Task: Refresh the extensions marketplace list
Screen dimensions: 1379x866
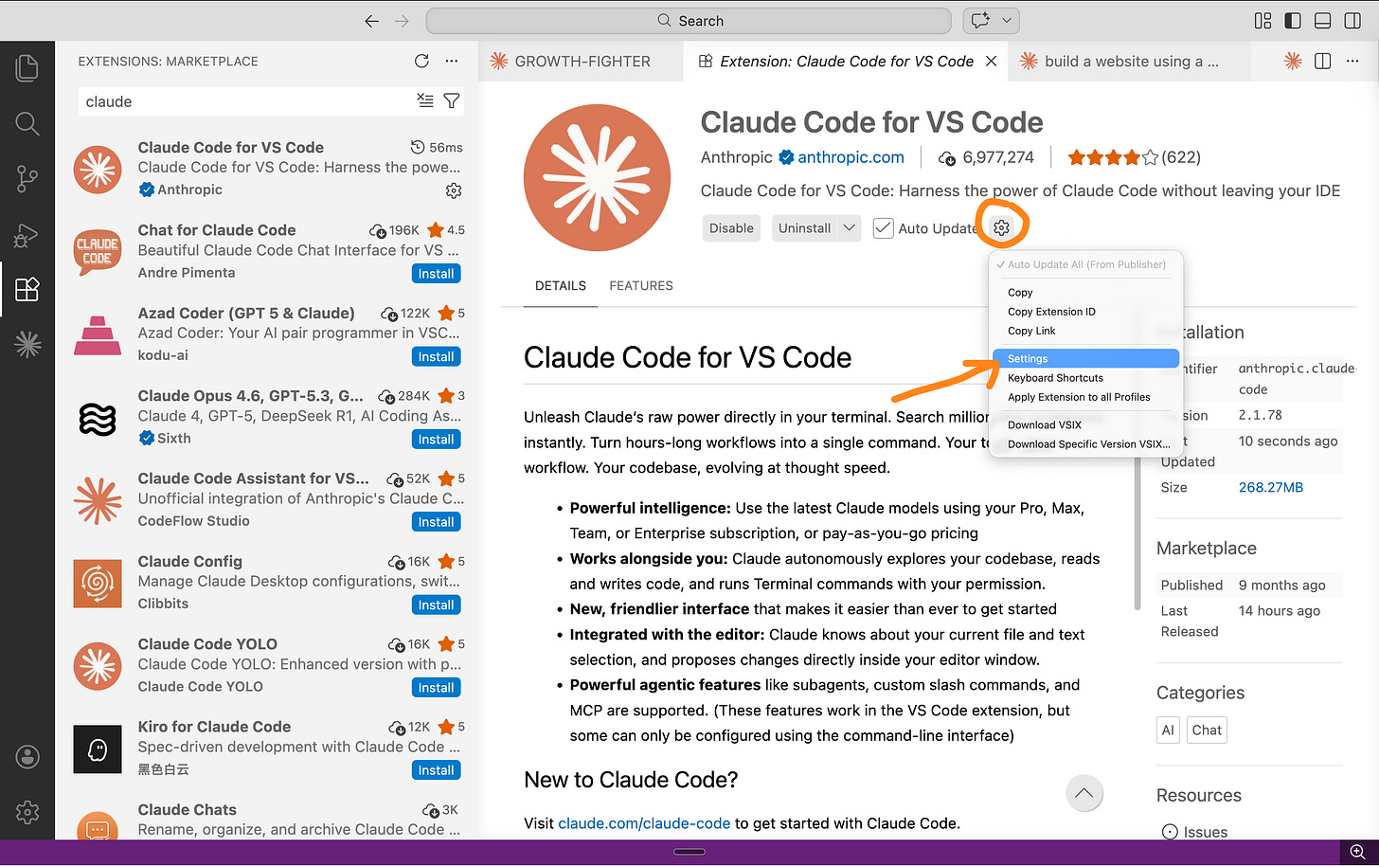Action: 421,61
